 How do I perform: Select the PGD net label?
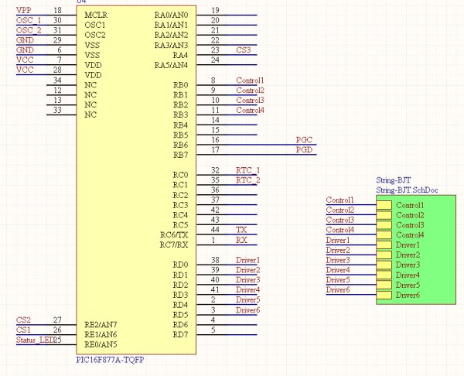coord(304,150)
